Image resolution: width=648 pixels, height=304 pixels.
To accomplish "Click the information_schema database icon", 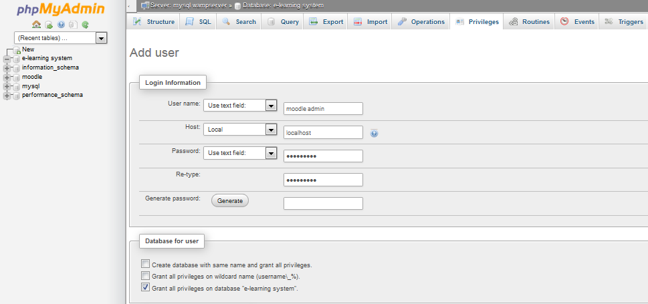I will point(17,68).
